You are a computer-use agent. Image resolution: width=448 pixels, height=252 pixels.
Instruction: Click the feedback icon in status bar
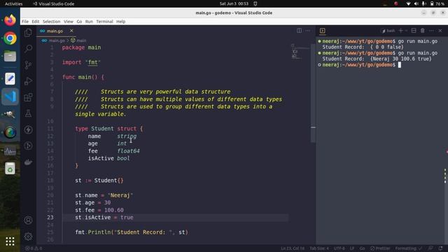430,248
